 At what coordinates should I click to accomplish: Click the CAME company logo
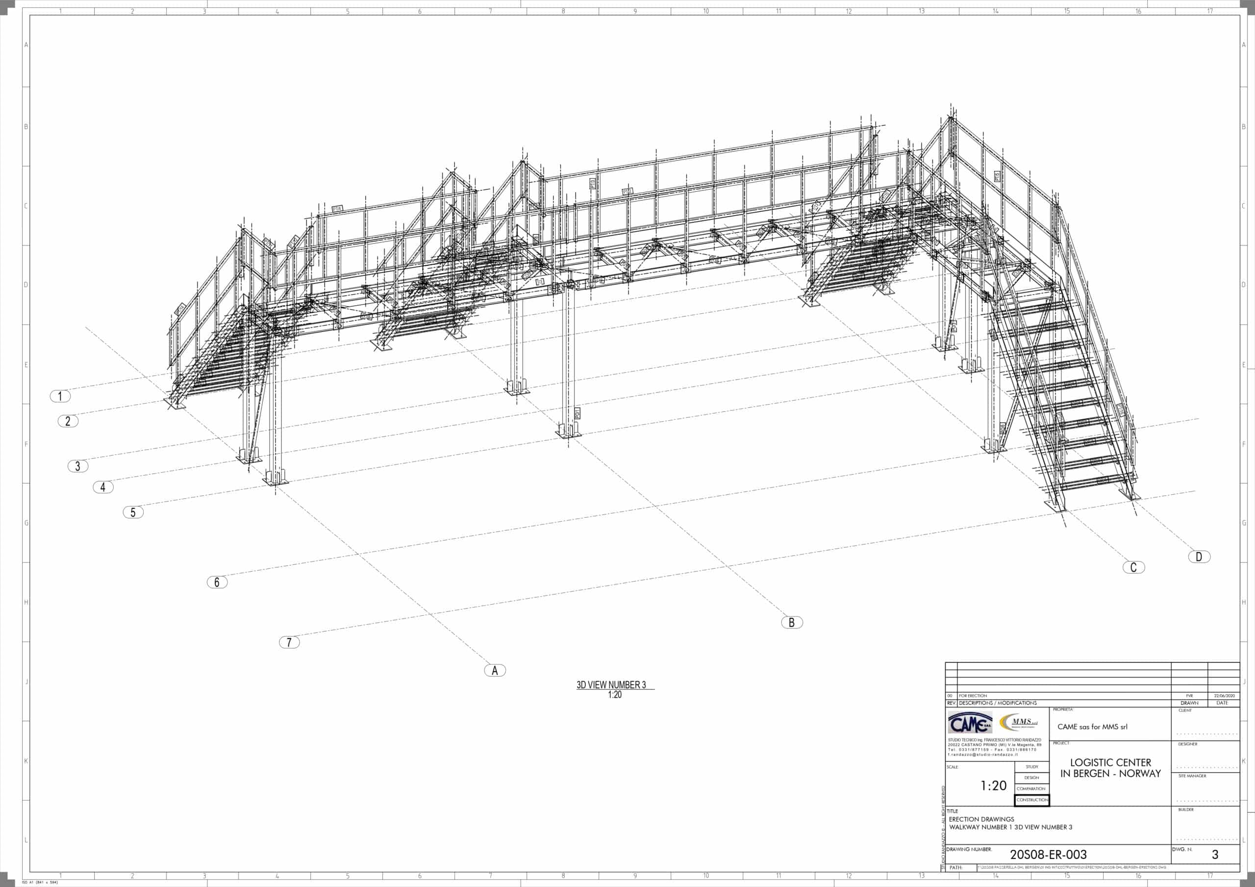(x=970, y=723)
